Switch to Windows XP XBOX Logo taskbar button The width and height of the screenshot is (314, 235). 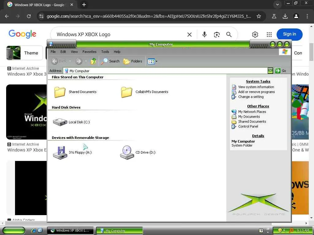click(70, 231)
